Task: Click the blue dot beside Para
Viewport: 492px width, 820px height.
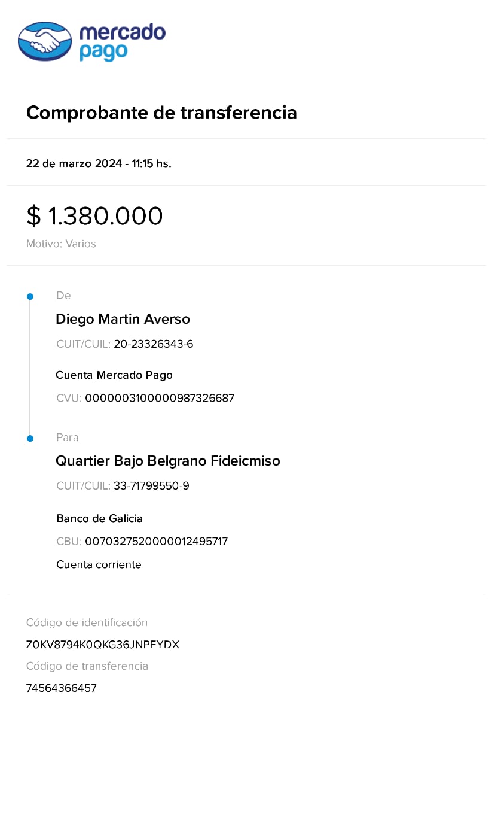Action: click(30, 439)
